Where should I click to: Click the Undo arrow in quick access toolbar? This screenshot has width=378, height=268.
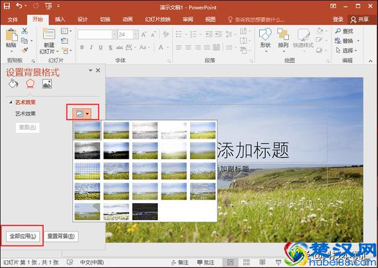[x=19, y=5]
